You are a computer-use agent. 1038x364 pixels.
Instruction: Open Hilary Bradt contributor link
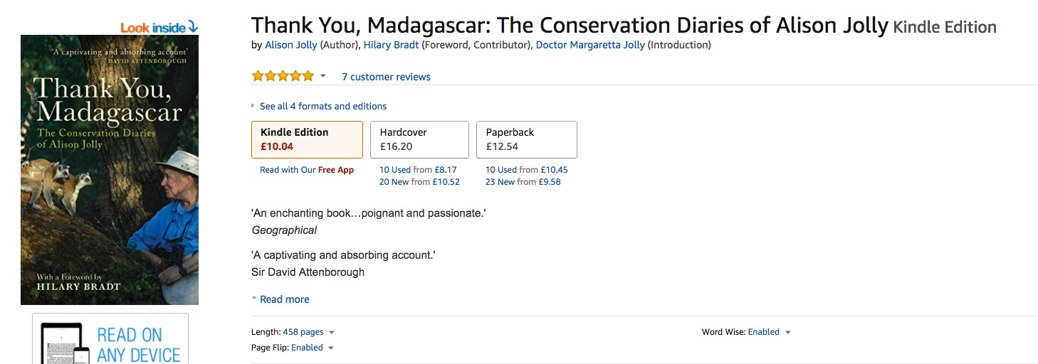tap(391, 45)
